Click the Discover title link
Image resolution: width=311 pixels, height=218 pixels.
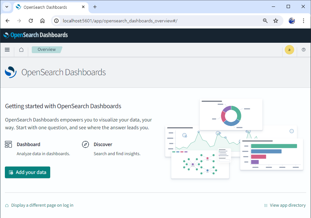click(x=103, y=144)
